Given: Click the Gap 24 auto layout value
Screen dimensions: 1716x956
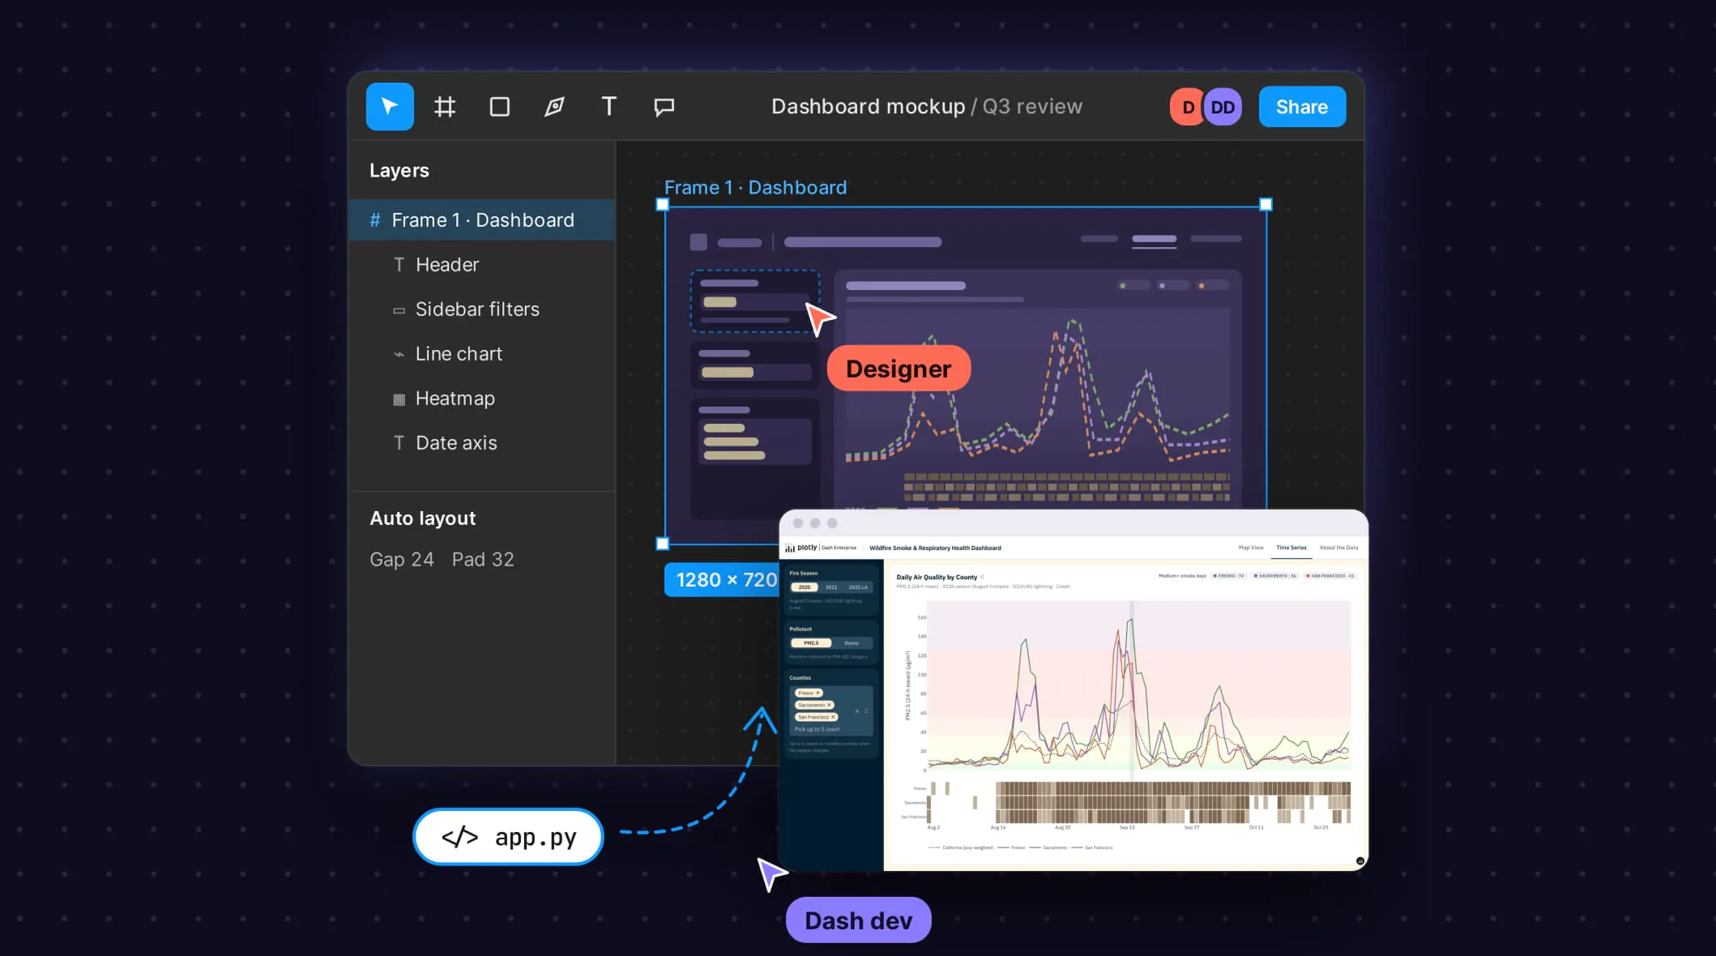Looking at the screenshot, I should (x=402, y=559).
